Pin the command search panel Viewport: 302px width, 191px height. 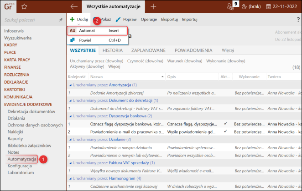(x=61, y=20)
